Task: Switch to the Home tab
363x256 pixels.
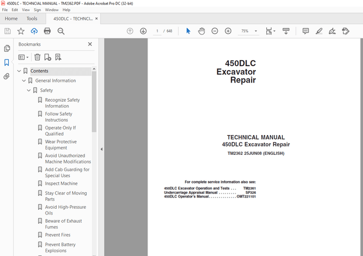Action: (x=11, y=19)
